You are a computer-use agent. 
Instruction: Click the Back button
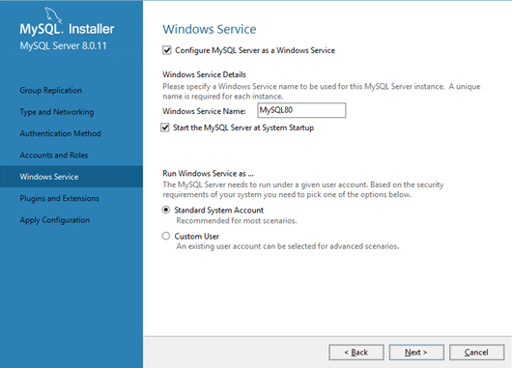[356, 352]
